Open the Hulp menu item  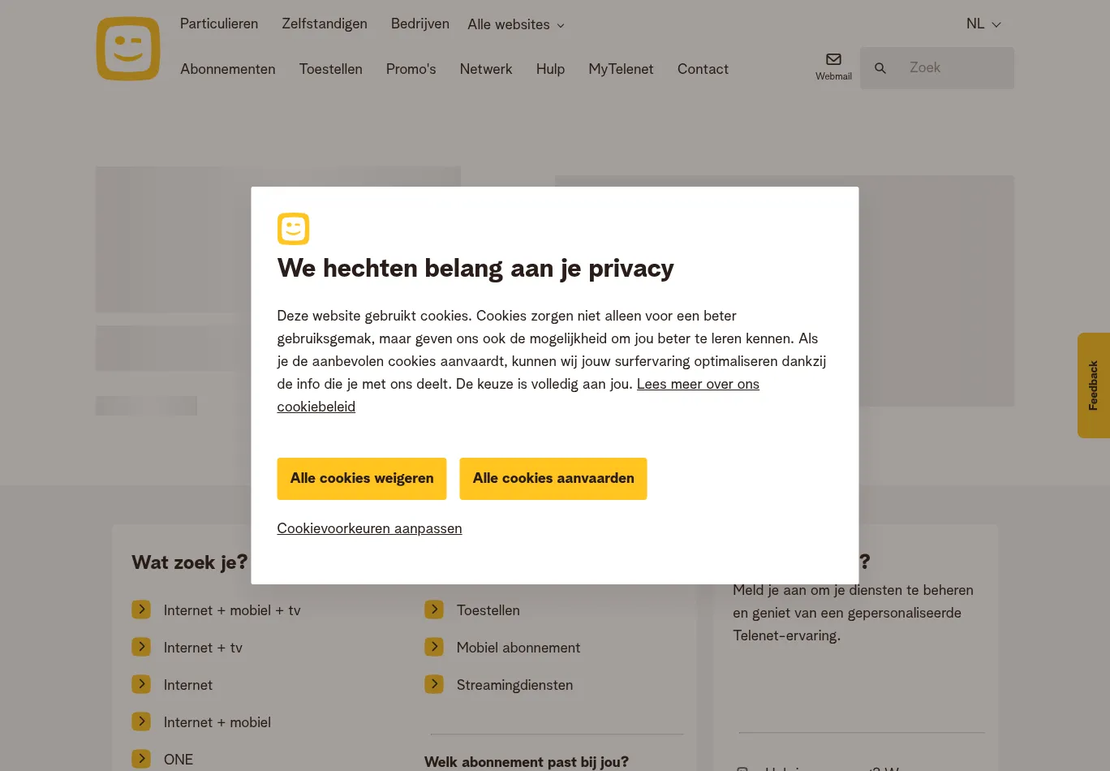coord(550,69)
